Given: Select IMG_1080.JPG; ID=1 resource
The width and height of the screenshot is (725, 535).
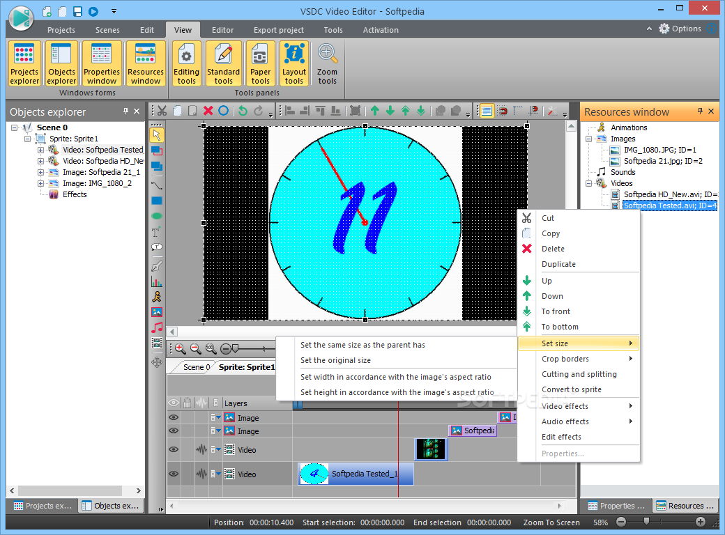Looking at the screenshot, I should tap(659, 150).
